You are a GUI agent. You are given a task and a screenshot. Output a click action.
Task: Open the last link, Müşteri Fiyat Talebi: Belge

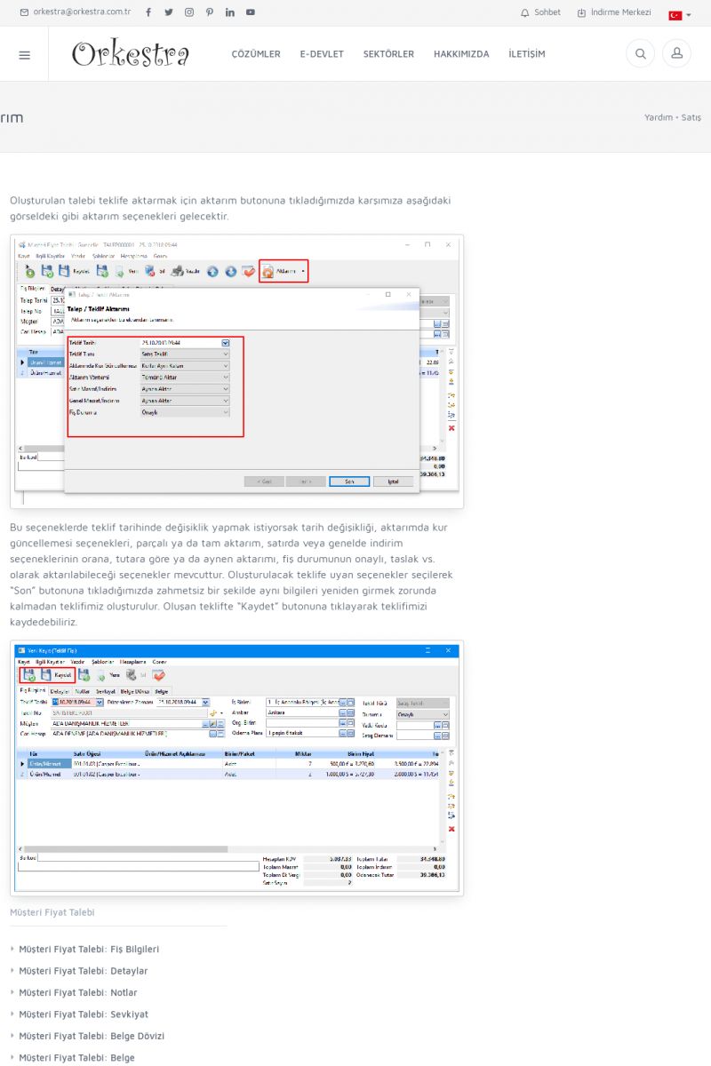coord(77,1058)
